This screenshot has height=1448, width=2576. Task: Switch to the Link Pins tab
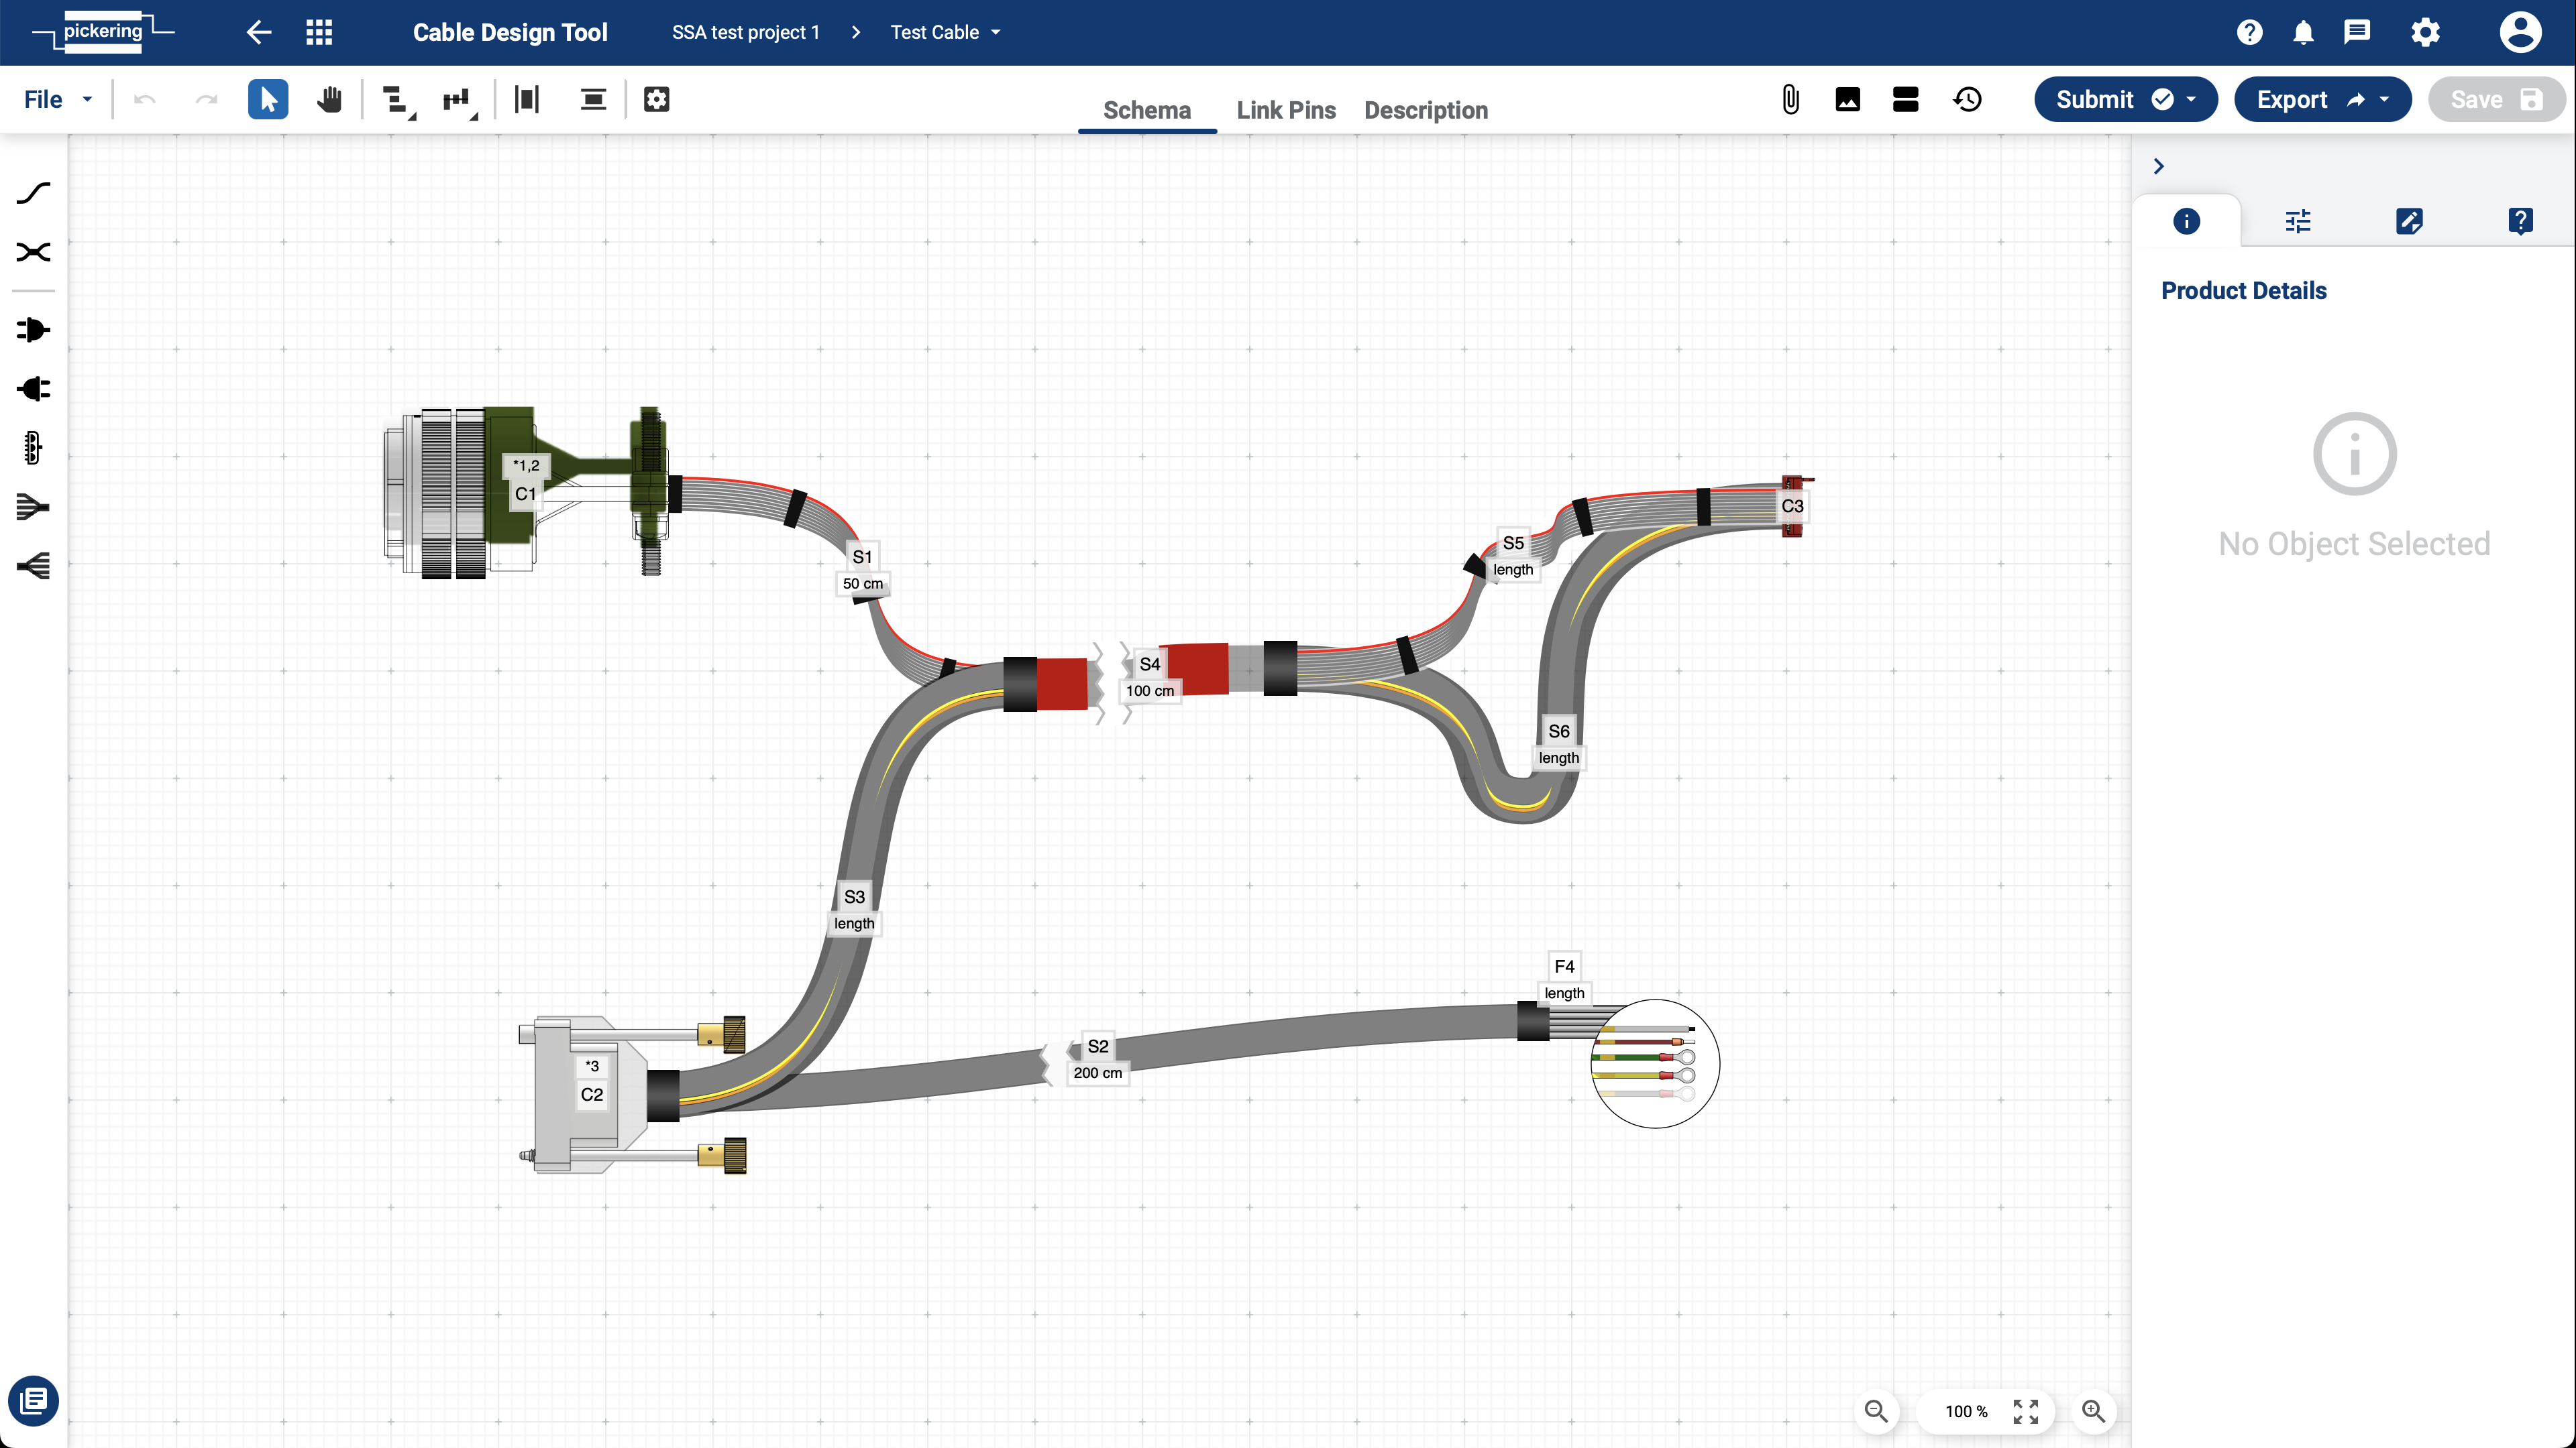tap(1286, 110)
